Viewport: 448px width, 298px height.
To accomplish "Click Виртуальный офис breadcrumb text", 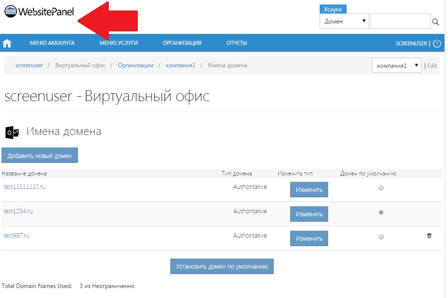I will click(x=80, y=65).
